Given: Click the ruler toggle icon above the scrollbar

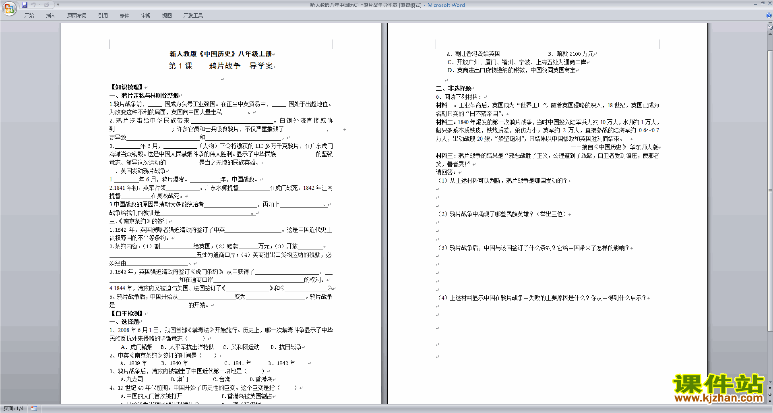Looking at the screenshot, I should [770, 28].
